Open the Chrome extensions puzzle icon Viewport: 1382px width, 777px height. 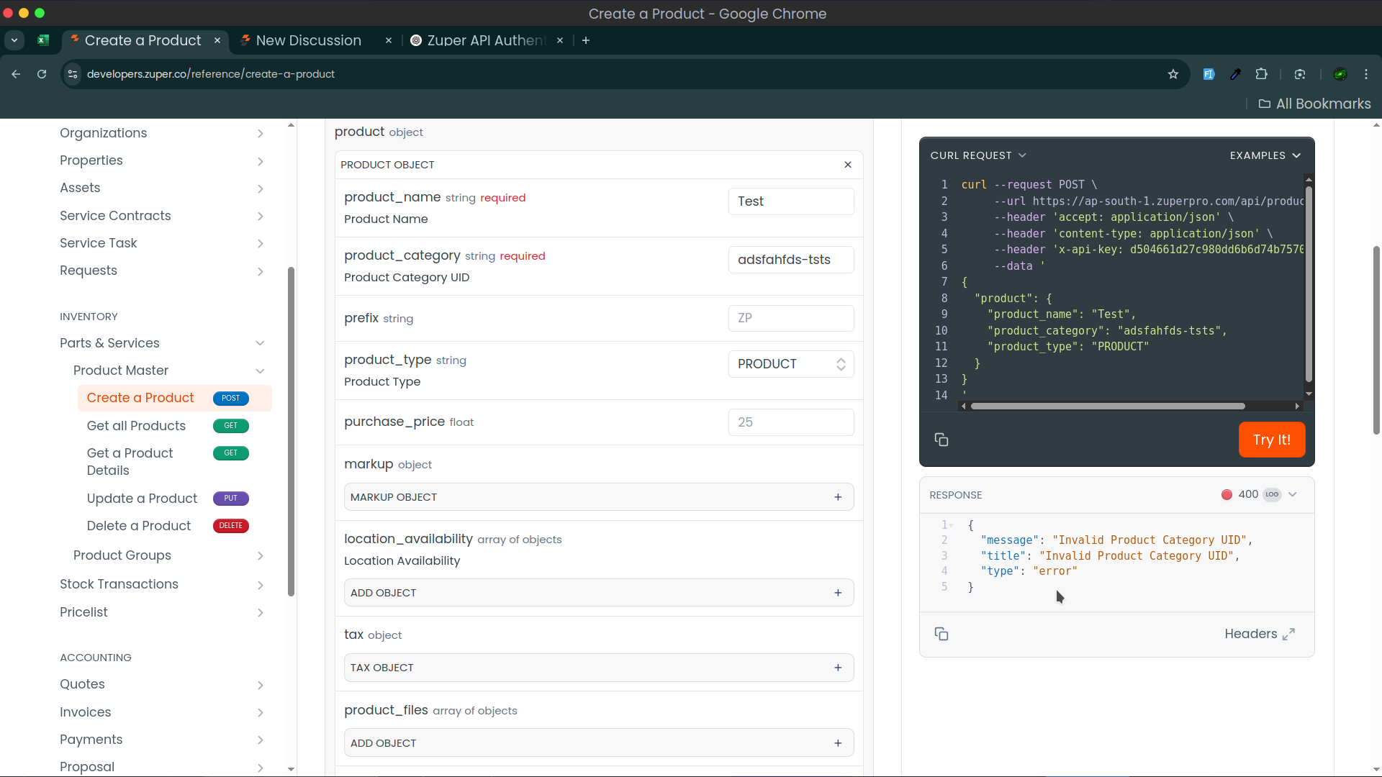pos(1262,74)
